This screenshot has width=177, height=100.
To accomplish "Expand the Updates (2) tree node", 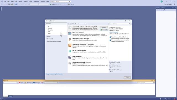I will [46, 39].
